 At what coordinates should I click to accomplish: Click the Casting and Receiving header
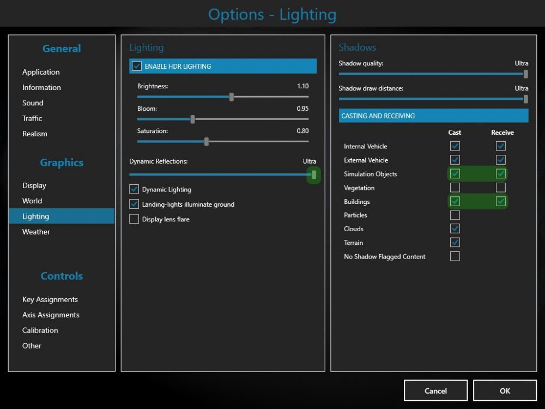pyautogui.click(x=433, y=116)
